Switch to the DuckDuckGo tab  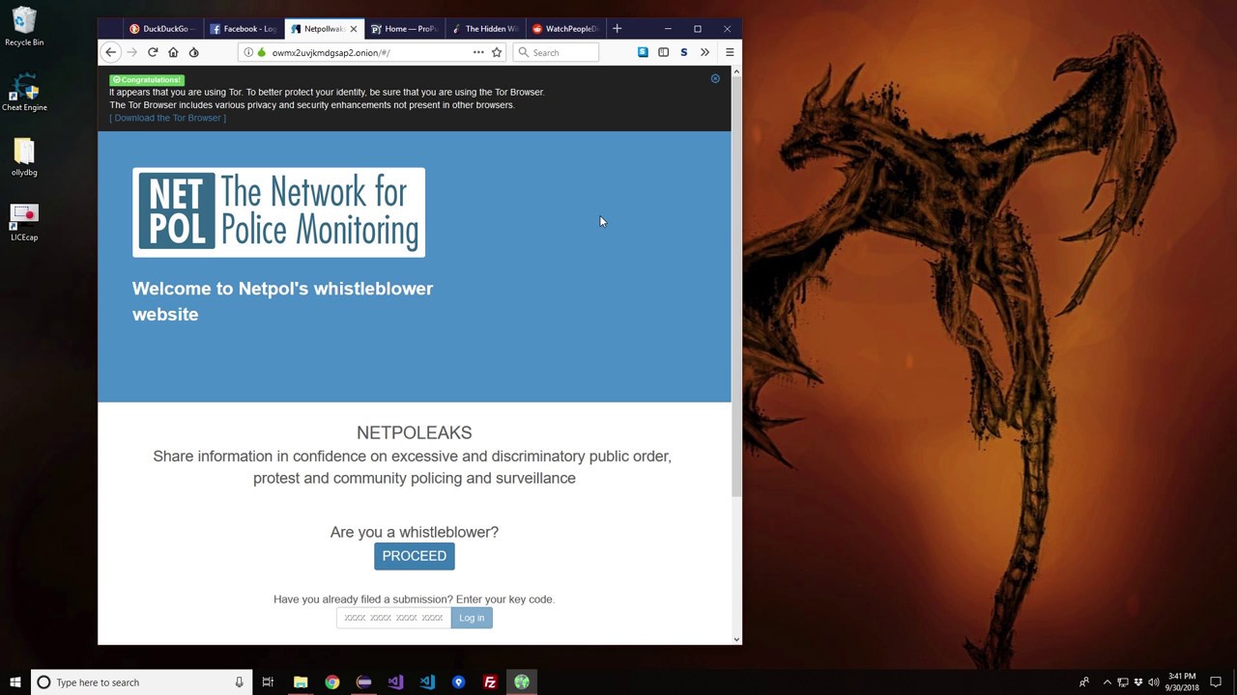coord(163,29)
